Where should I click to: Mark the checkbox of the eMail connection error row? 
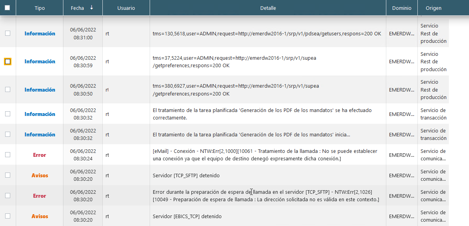click(7, 155)
